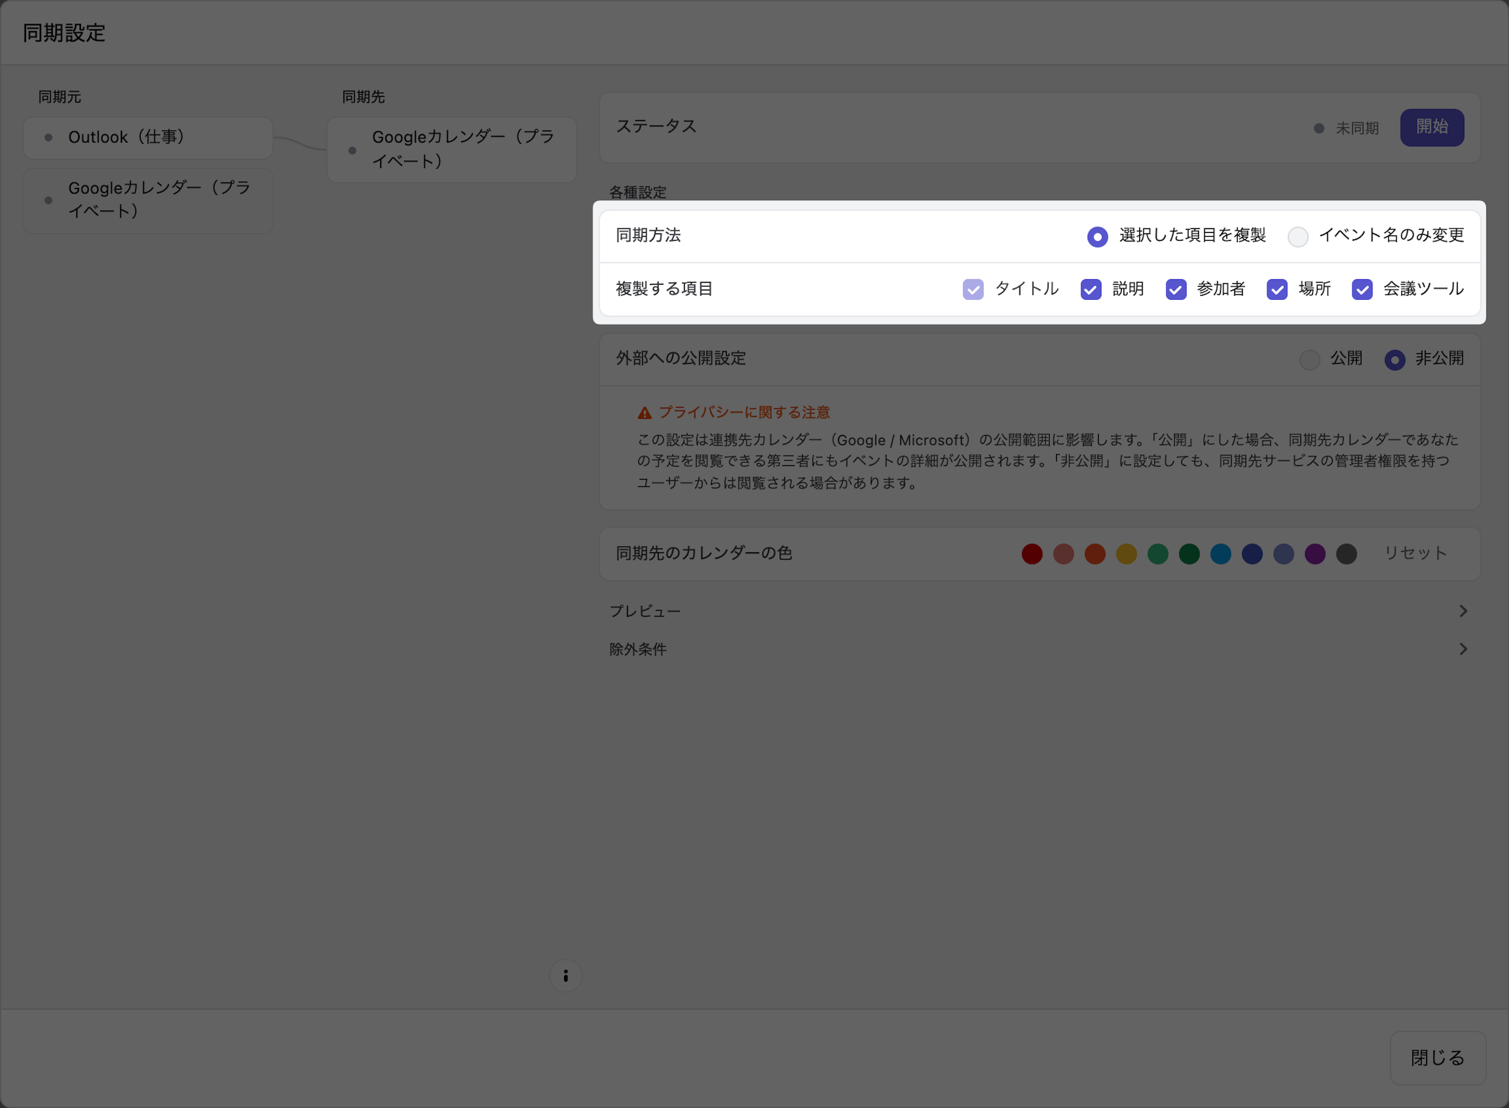Pick the salmon pink calendar color
This screenshot has height=1108, width=1509.
click(1063, 554)
